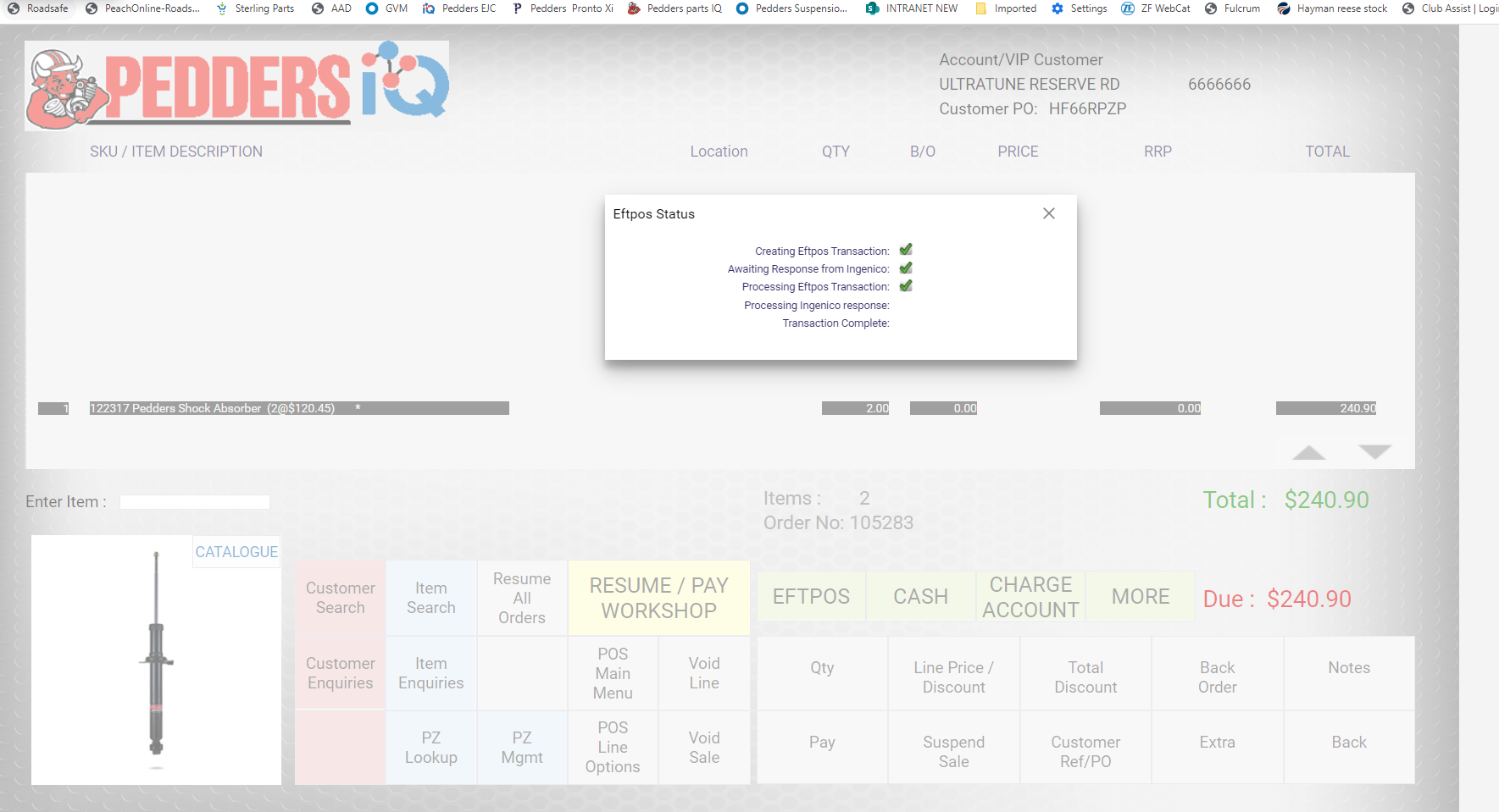Click the line total 240.90 cell
This screenshot has width=1499, height=812.
click(1326, 408)
